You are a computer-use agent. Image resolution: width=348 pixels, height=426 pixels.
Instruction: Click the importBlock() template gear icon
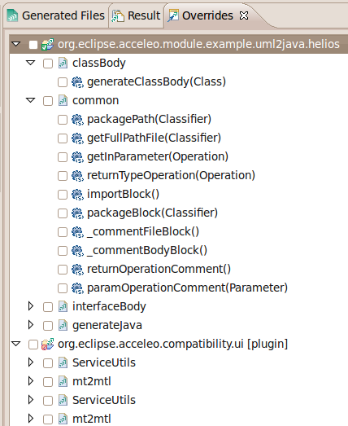pos(77,195)
